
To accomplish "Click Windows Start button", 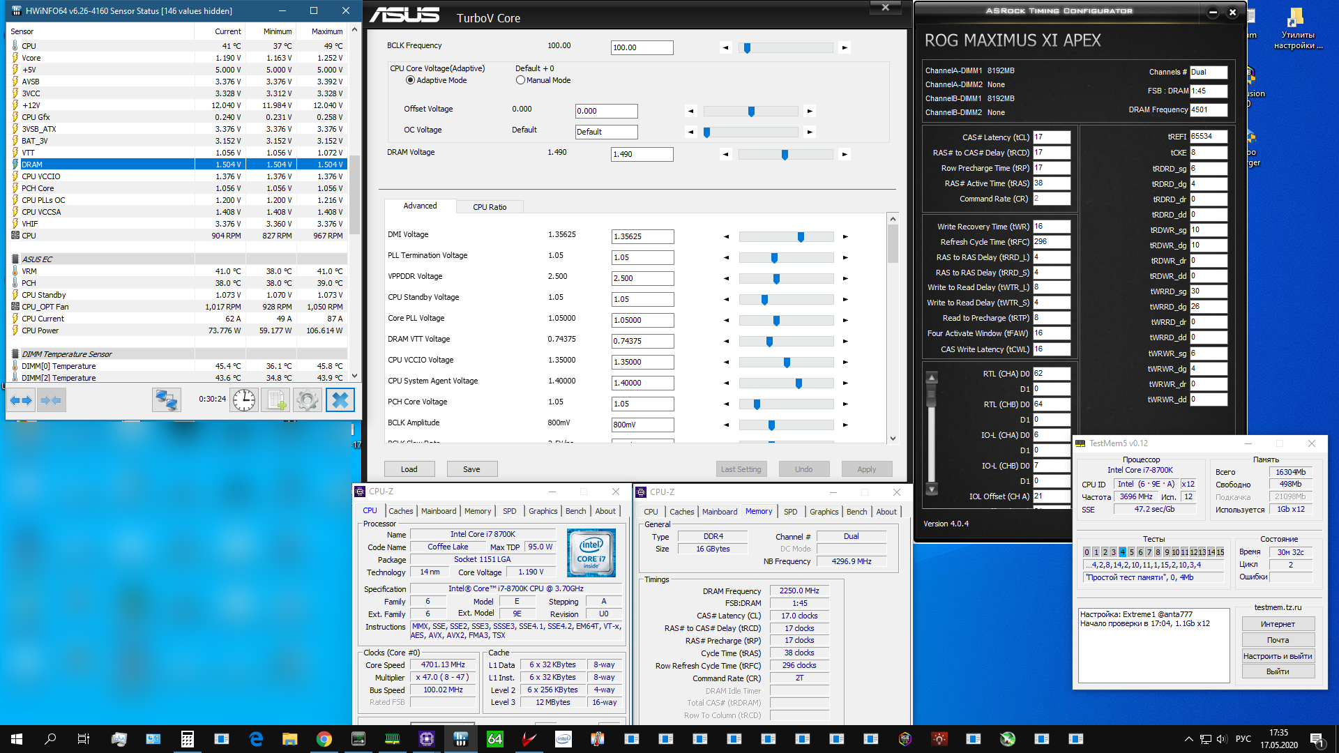I will (17, 739).
